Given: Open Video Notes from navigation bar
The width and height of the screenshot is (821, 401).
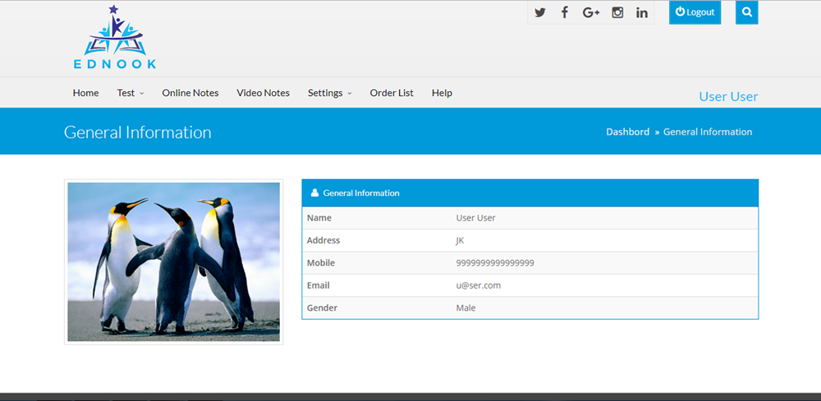Looking at the screenshot, I should point(263,93).
